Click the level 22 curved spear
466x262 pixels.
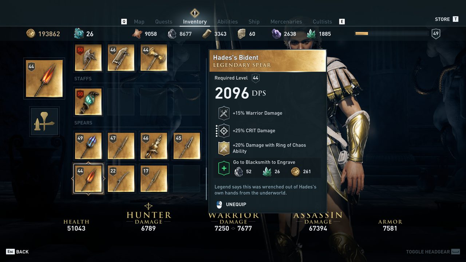(x=121, y=179)
